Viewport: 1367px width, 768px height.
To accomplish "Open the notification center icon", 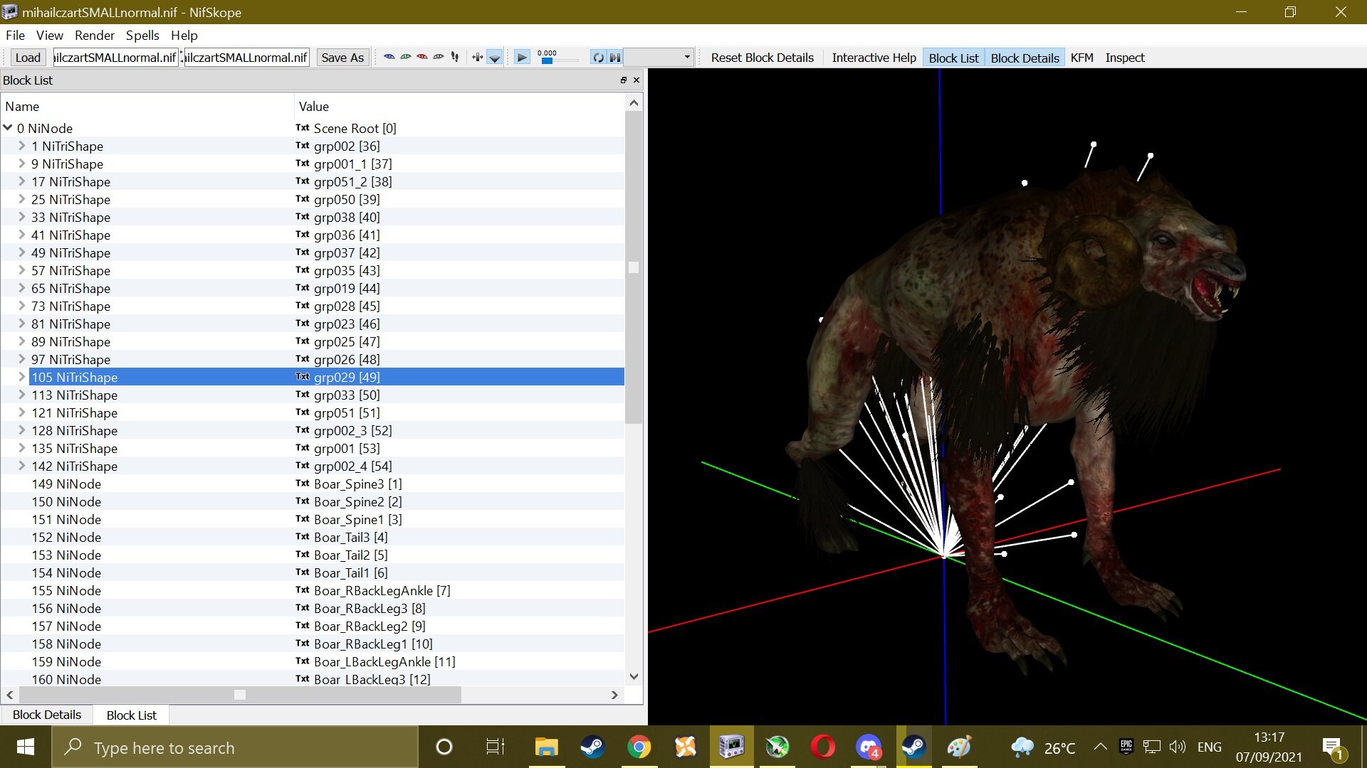I will (1333, 747).
